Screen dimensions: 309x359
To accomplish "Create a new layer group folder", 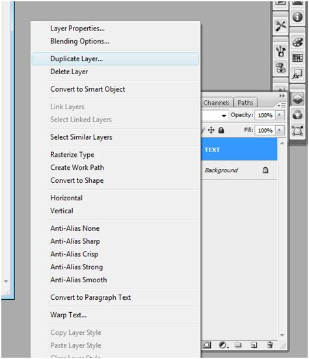I will click(x=238, y=345).
